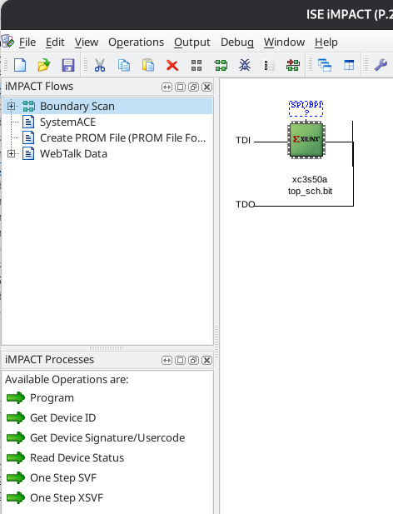Select SystemACE in iMPACT Flows
Image resolution: width=393 pixels, height=514 pixels.
point(67,122)
